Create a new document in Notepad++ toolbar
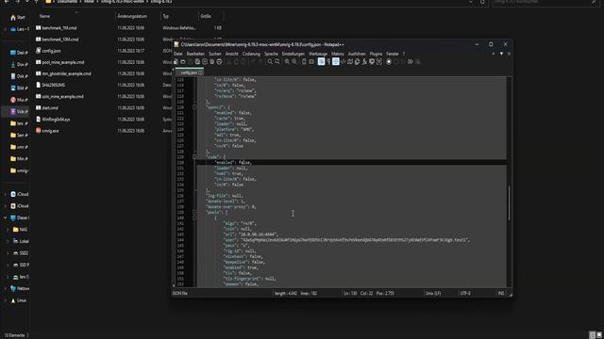 tap(176, 61)
